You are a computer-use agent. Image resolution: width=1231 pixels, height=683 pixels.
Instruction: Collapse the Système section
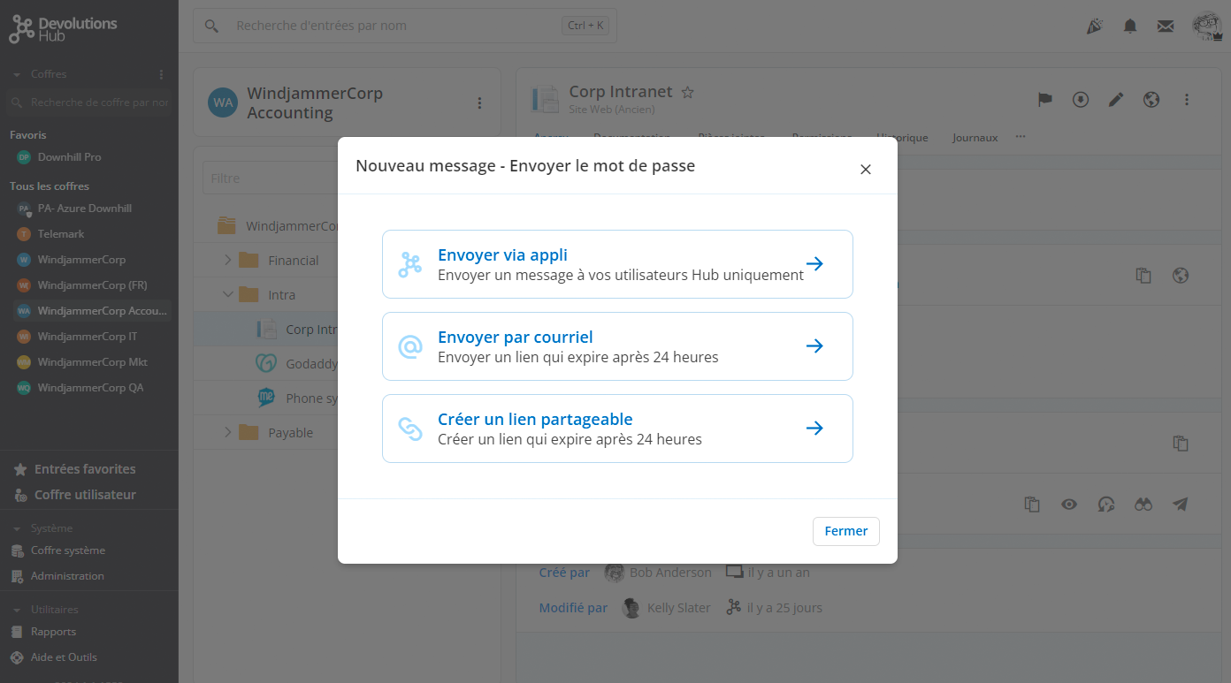(x=17, y=529)
